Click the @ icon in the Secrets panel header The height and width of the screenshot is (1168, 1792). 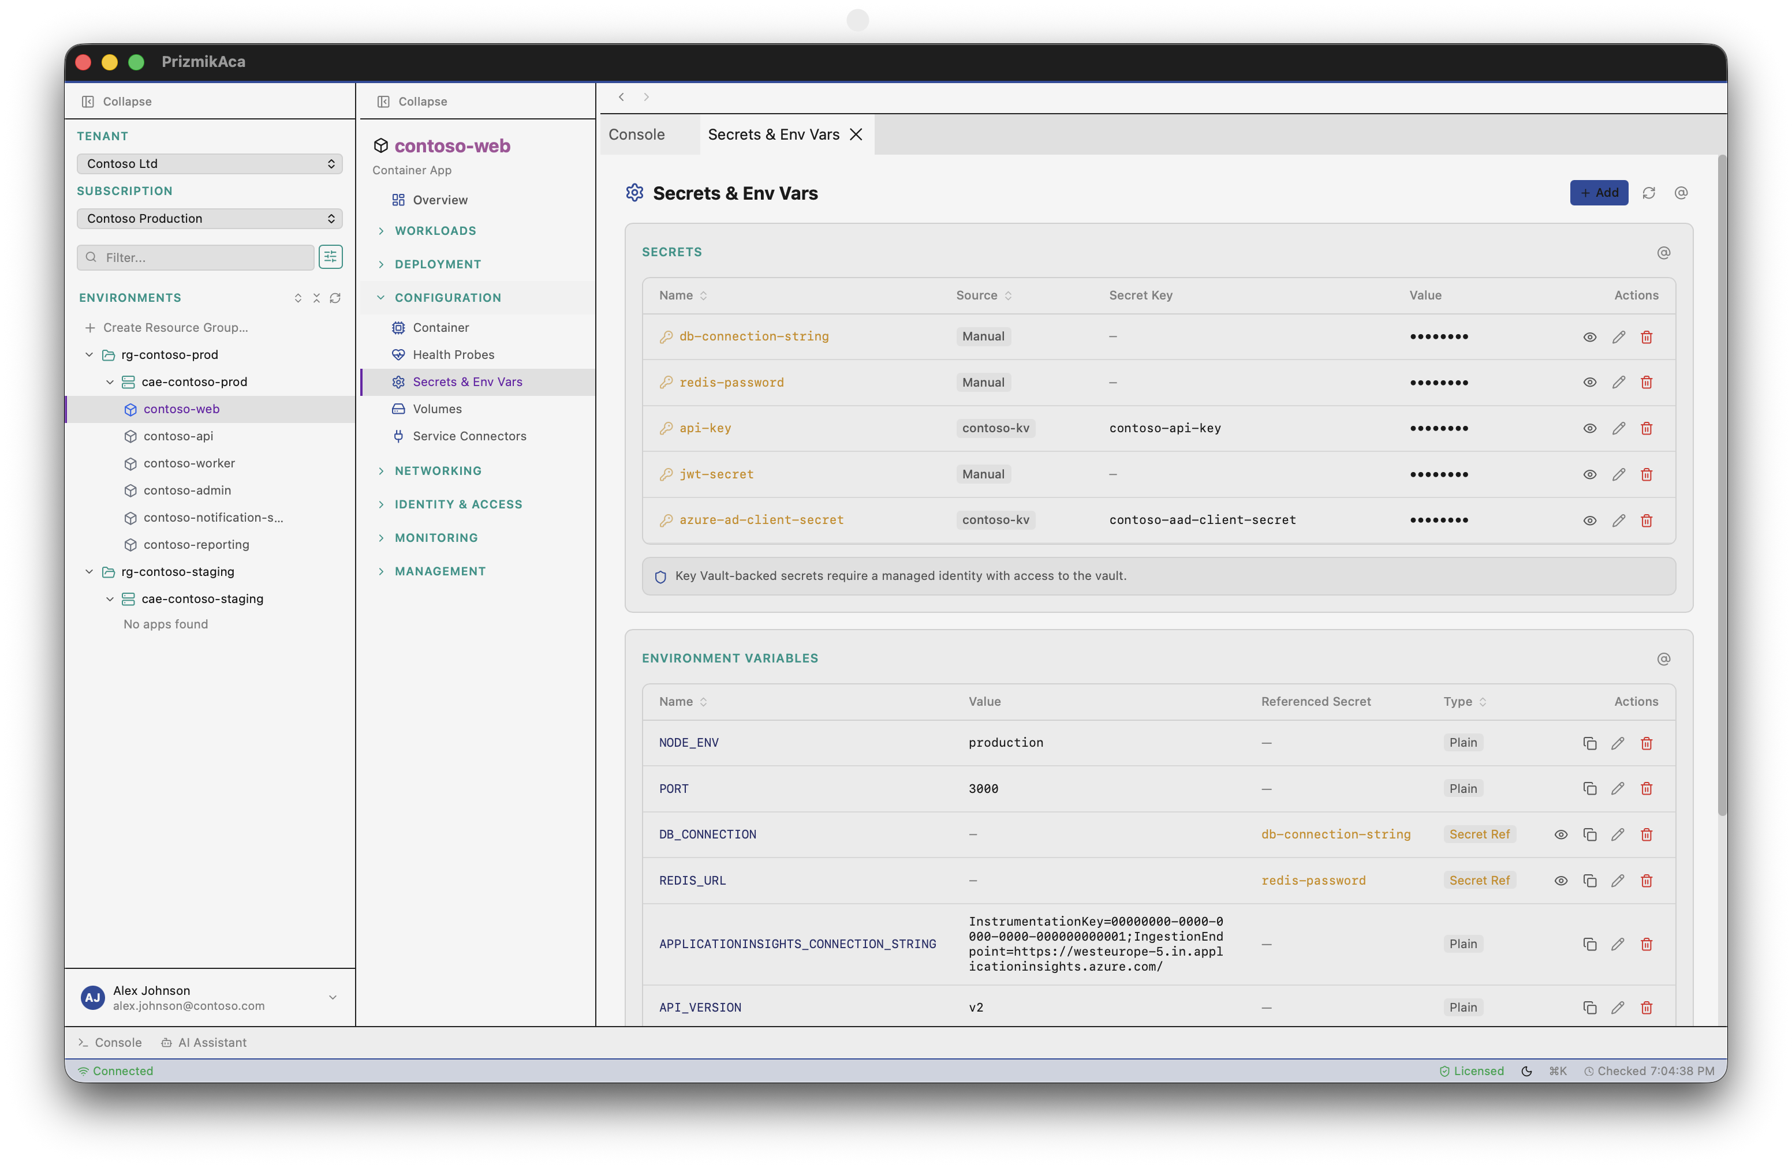pyautogui.click(x=1664, y=252)
